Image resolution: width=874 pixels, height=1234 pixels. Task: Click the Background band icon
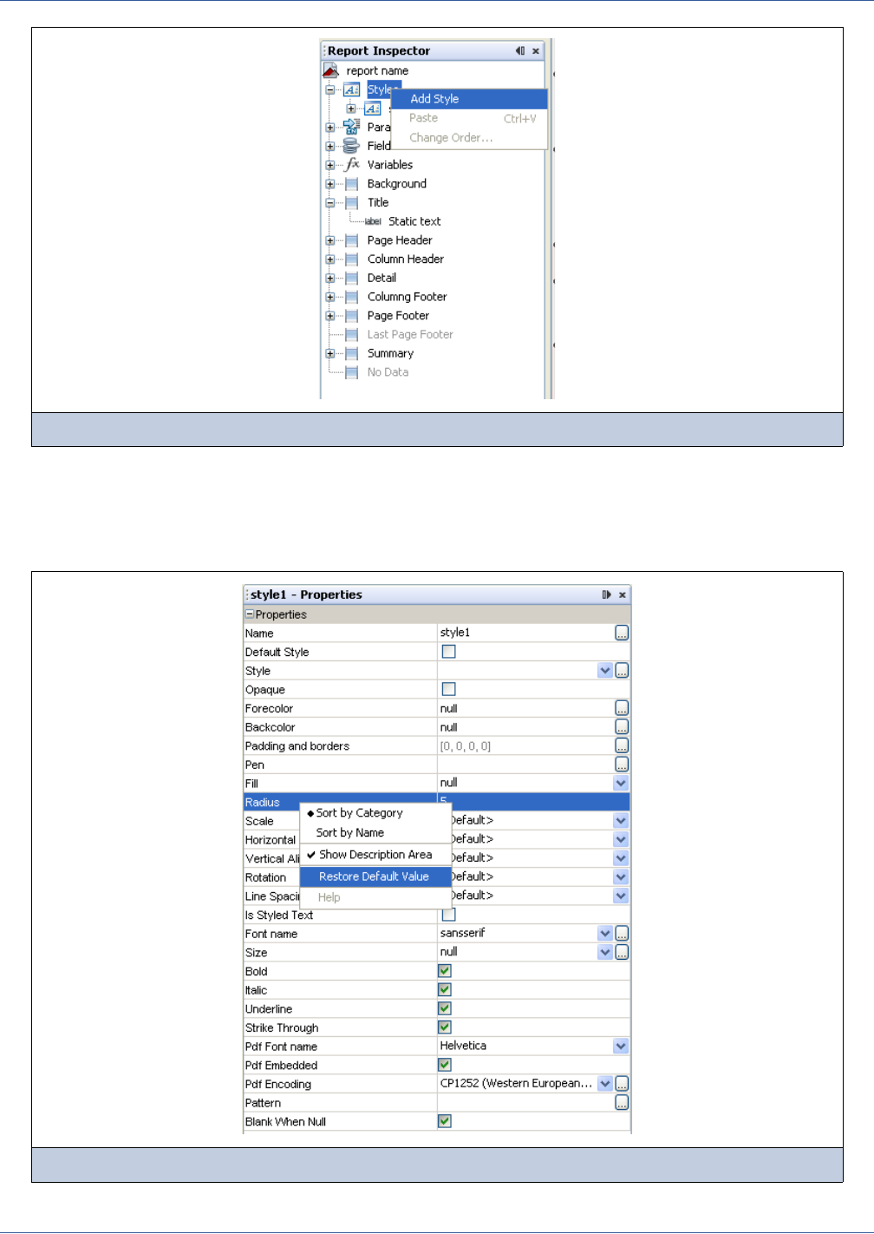point(352,184)
